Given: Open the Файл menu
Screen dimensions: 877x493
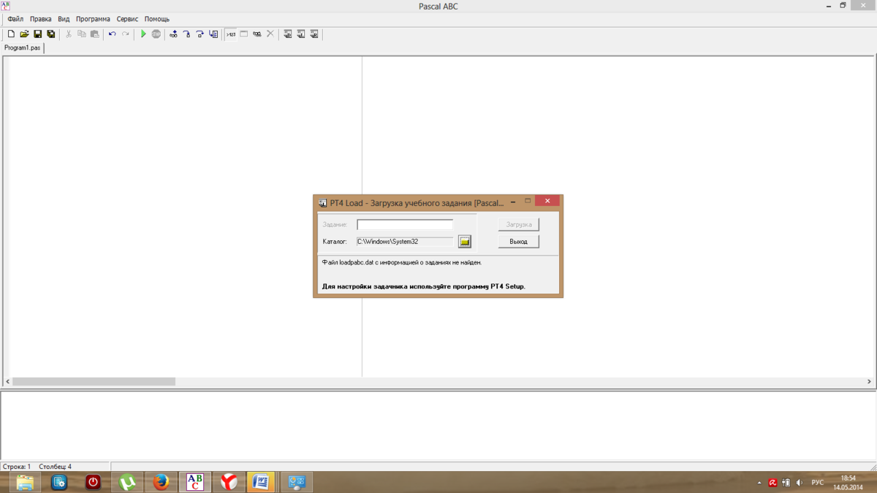Looking at the screenshot, I should click(15, 19).
